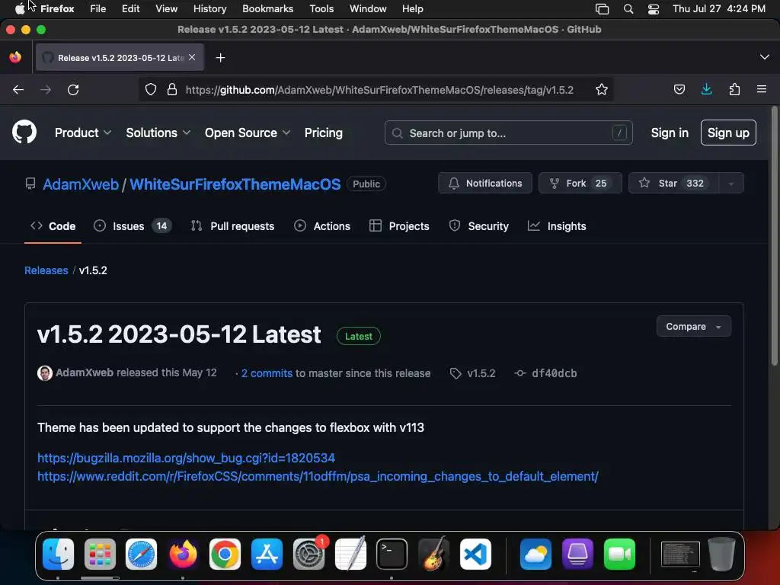Switch to the Actions tab
The width and height of the screenshot is (780, 585).
click(322, 225)
